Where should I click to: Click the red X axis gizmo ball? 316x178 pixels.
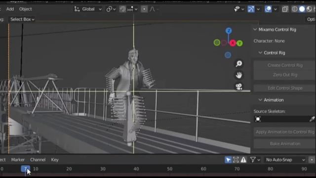(x=233, y=43)
